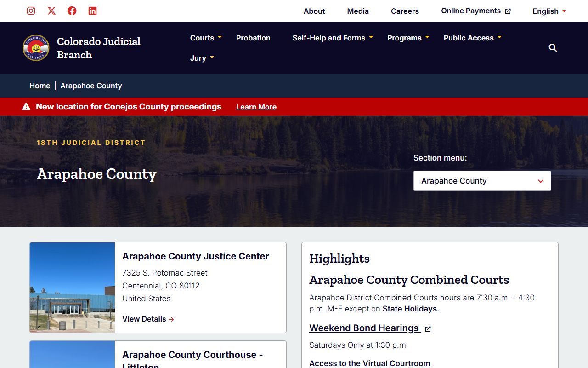Click the Arapahoe County Combined Courts heading

409,280
